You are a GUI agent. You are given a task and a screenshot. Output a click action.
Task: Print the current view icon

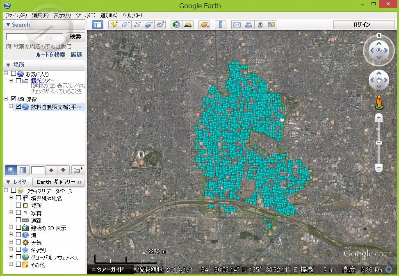coord(249,25)
